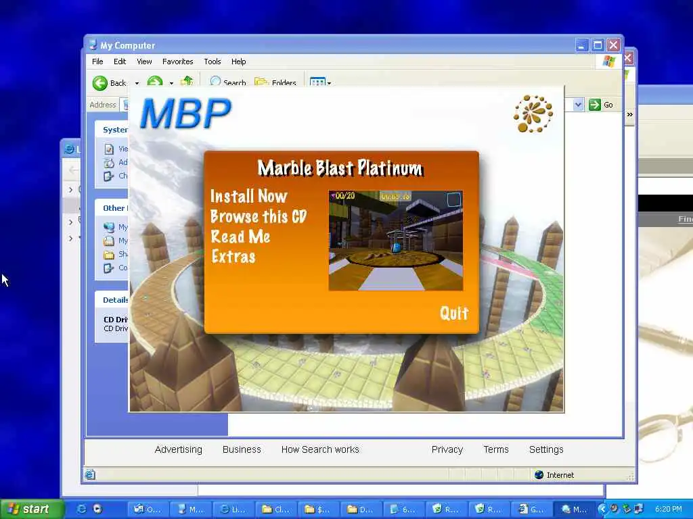Click the Up folder icon

[x=187, y=81]
